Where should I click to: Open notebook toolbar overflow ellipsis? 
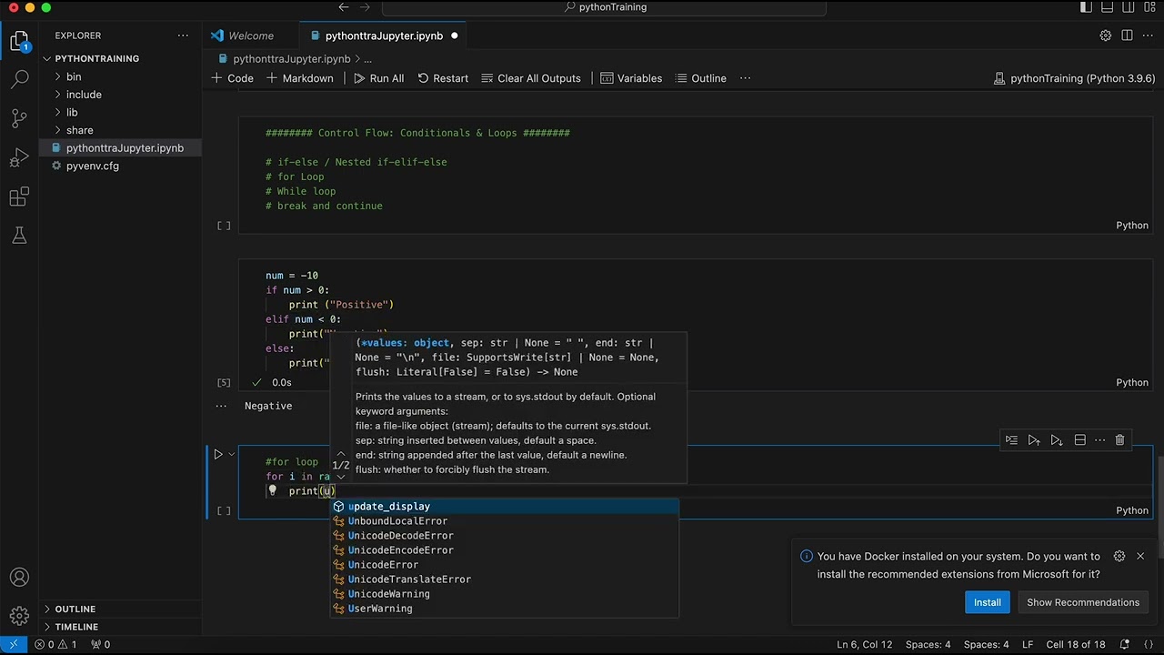click(745, 78)
